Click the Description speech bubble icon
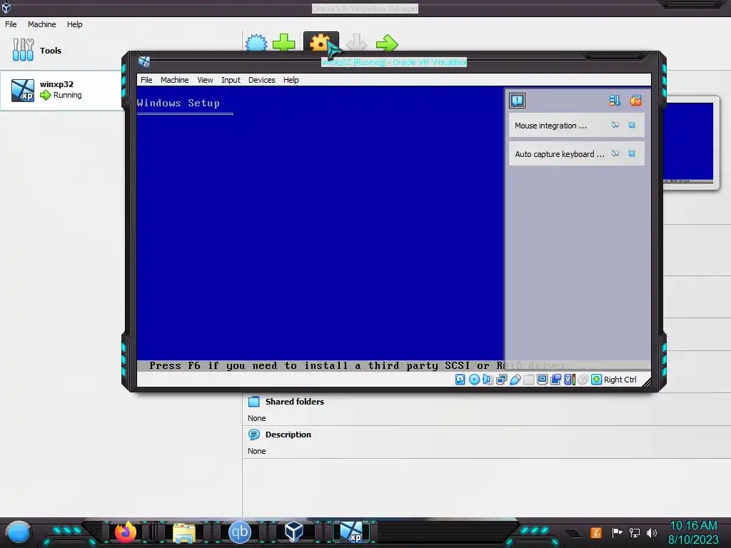This screenshot has height=548, width=731. pyautogui.click(x=254, y=435)
